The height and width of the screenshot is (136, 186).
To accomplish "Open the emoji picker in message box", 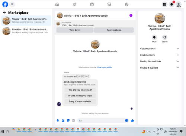I will coord(126,120).
